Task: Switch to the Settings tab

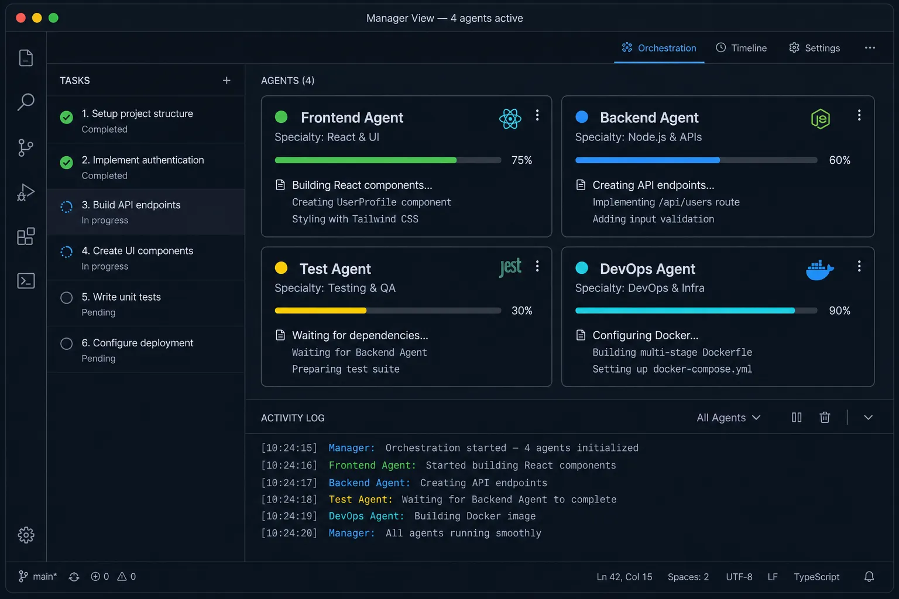Action: tap(815, 48)
